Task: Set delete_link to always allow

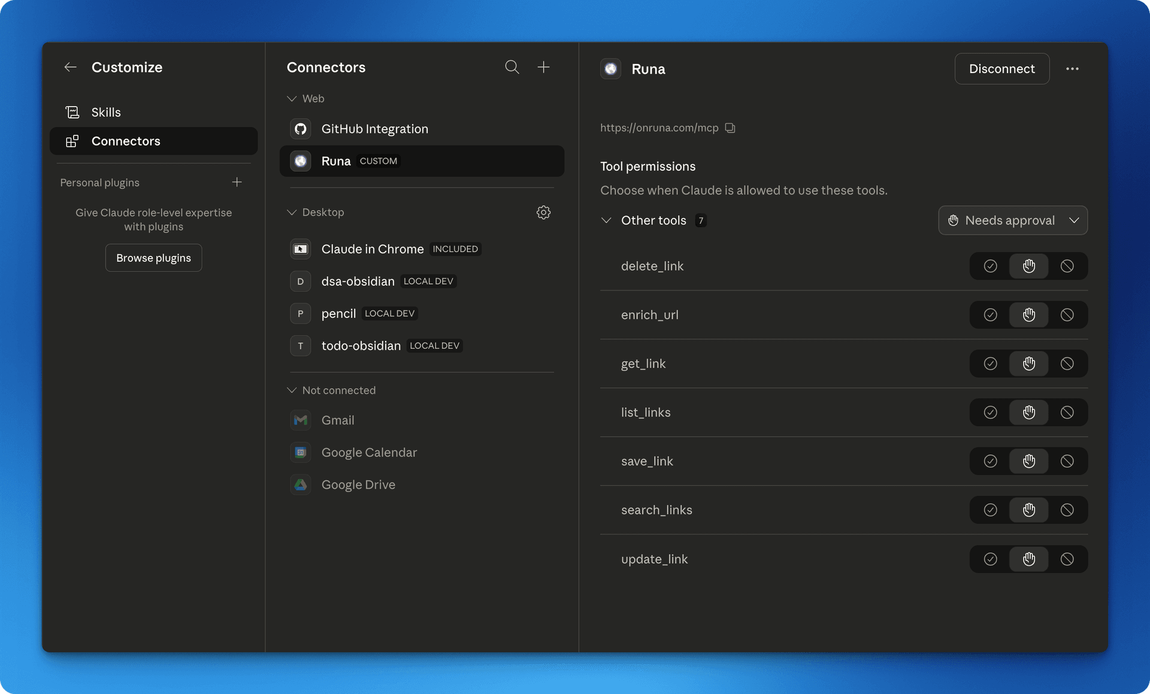Action: [990, 266]
